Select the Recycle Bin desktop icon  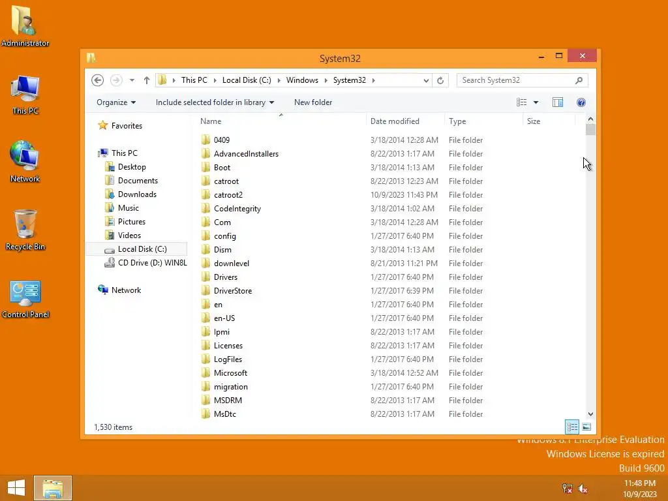coord(25,230)
